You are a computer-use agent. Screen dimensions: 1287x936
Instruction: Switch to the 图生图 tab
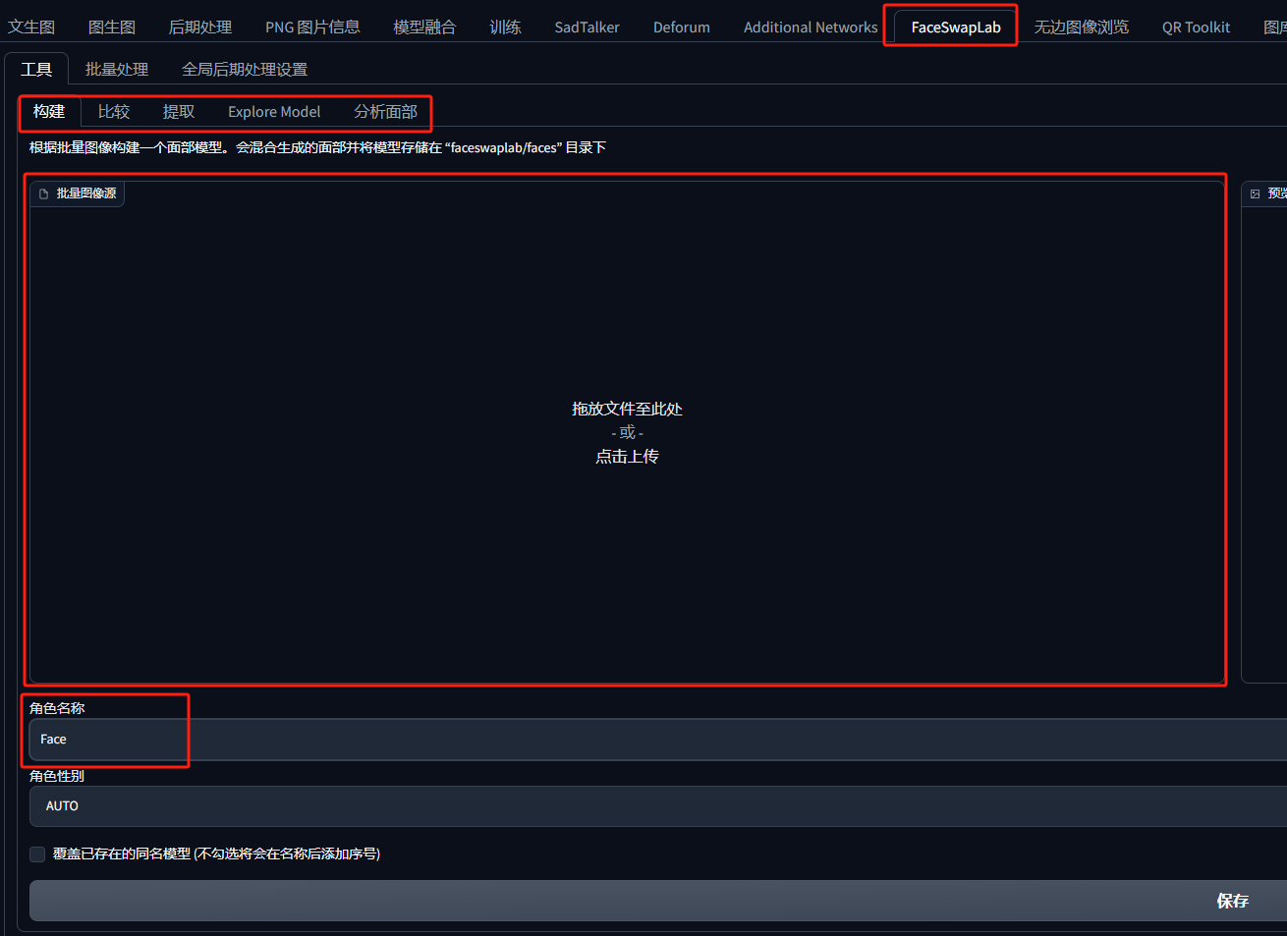pyautogui.click(x=112, y=27)
